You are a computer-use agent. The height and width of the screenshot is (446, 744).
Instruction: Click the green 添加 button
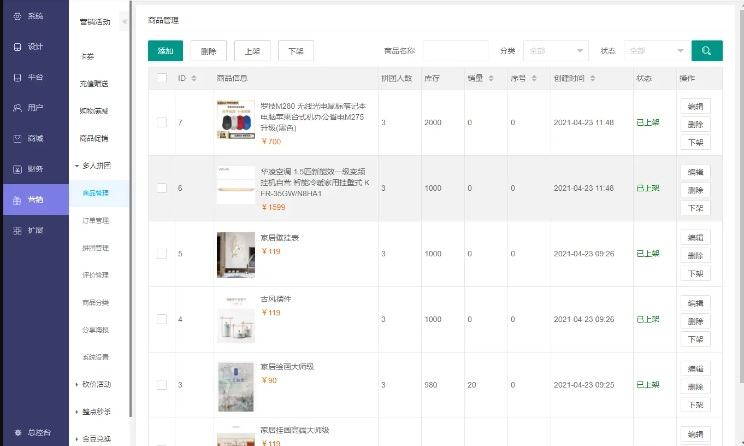click(166, 51)
